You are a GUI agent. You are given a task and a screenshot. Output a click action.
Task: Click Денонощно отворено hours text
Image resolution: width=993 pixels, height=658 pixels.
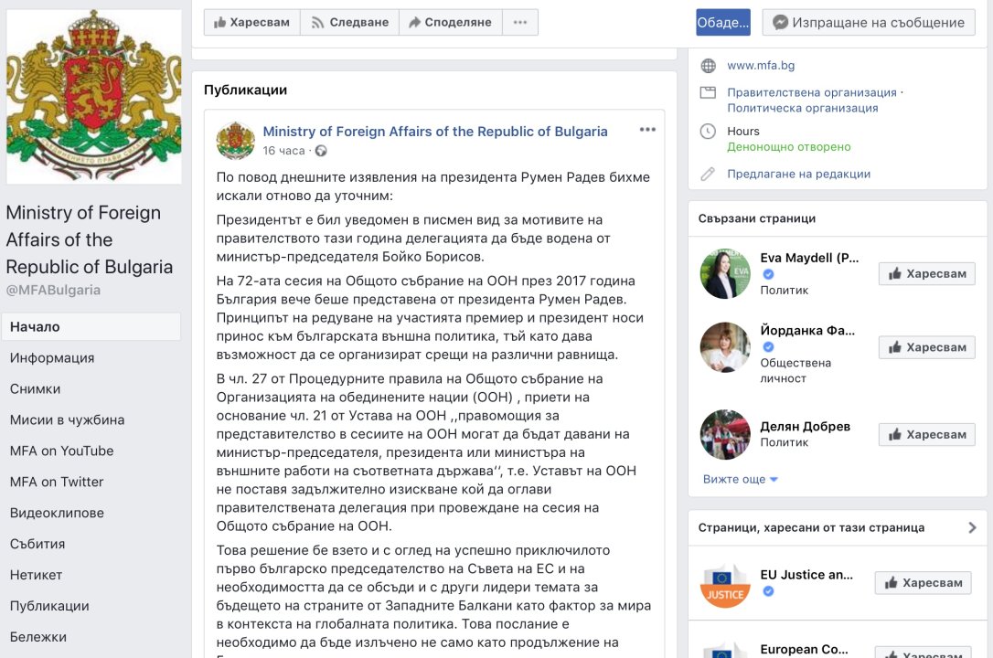pos(789,147)
